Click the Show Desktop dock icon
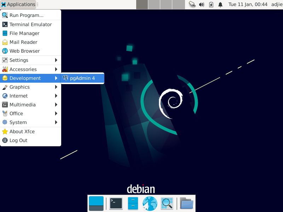This screenshot has width=283, height=212. (96, 204)
